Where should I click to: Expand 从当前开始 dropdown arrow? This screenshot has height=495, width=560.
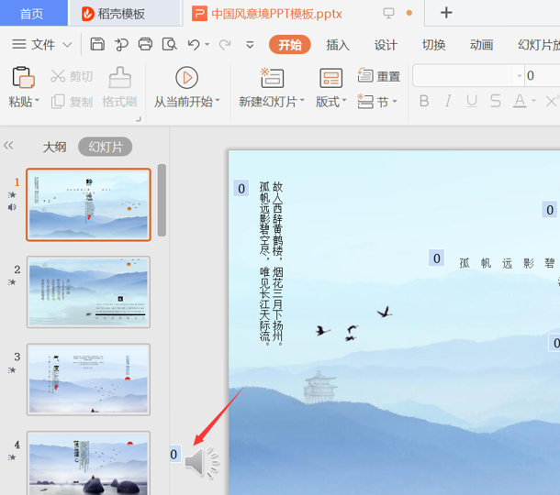218,101
